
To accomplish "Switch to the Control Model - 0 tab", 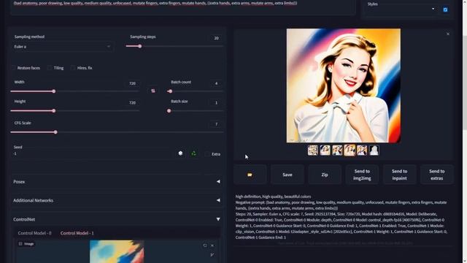I will coord(34,233).
